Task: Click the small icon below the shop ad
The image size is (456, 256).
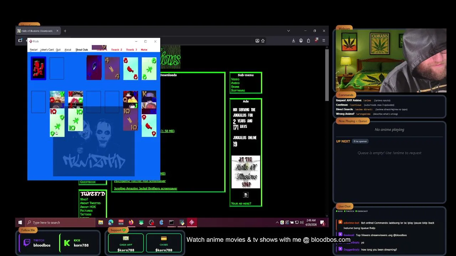Action: click(245, 195)
